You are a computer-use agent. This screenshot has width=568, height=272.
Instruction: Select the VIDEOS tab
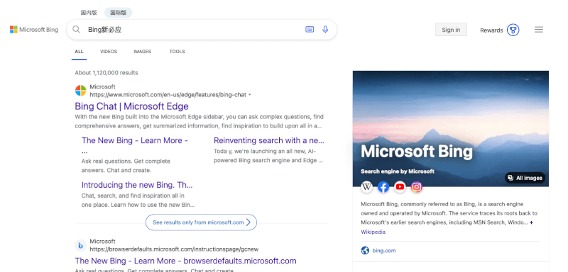pos(109,52)
